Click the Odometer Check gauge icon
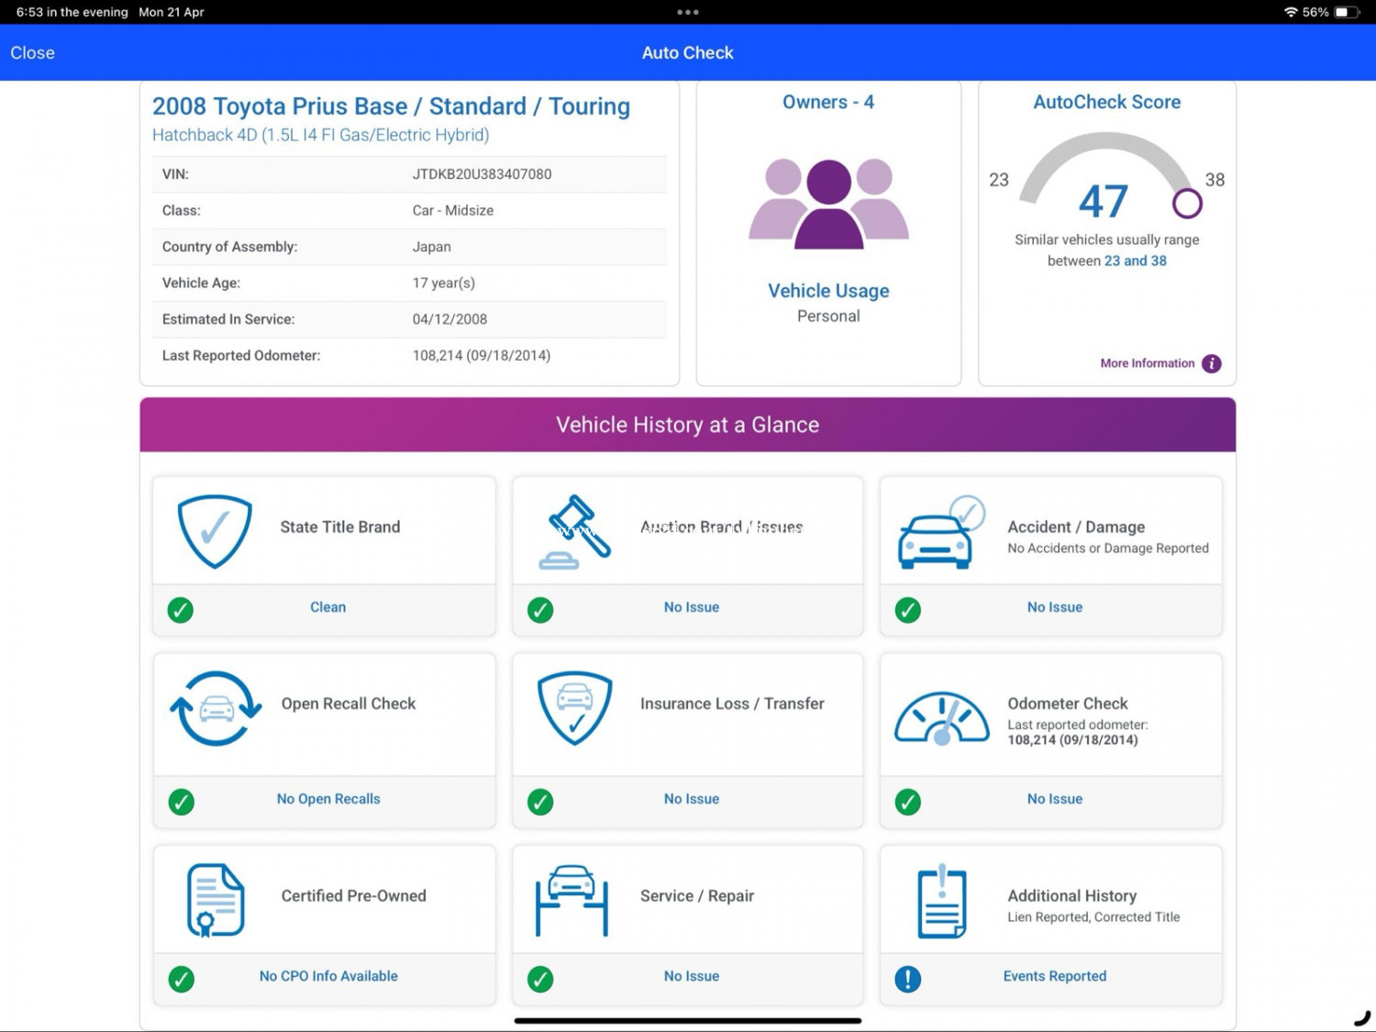The image size is (1376, 1032). [x=941, y=717]
